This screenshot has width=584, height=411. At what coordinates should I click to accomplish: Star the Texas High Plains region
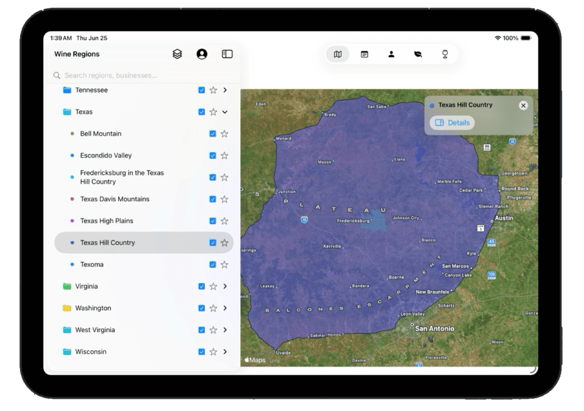[x=224, y=221]
